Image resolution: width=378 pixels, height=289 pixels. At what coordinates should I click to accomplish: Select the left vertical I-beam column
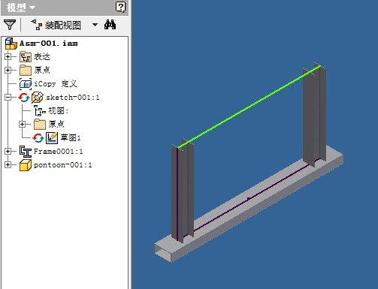183,190
